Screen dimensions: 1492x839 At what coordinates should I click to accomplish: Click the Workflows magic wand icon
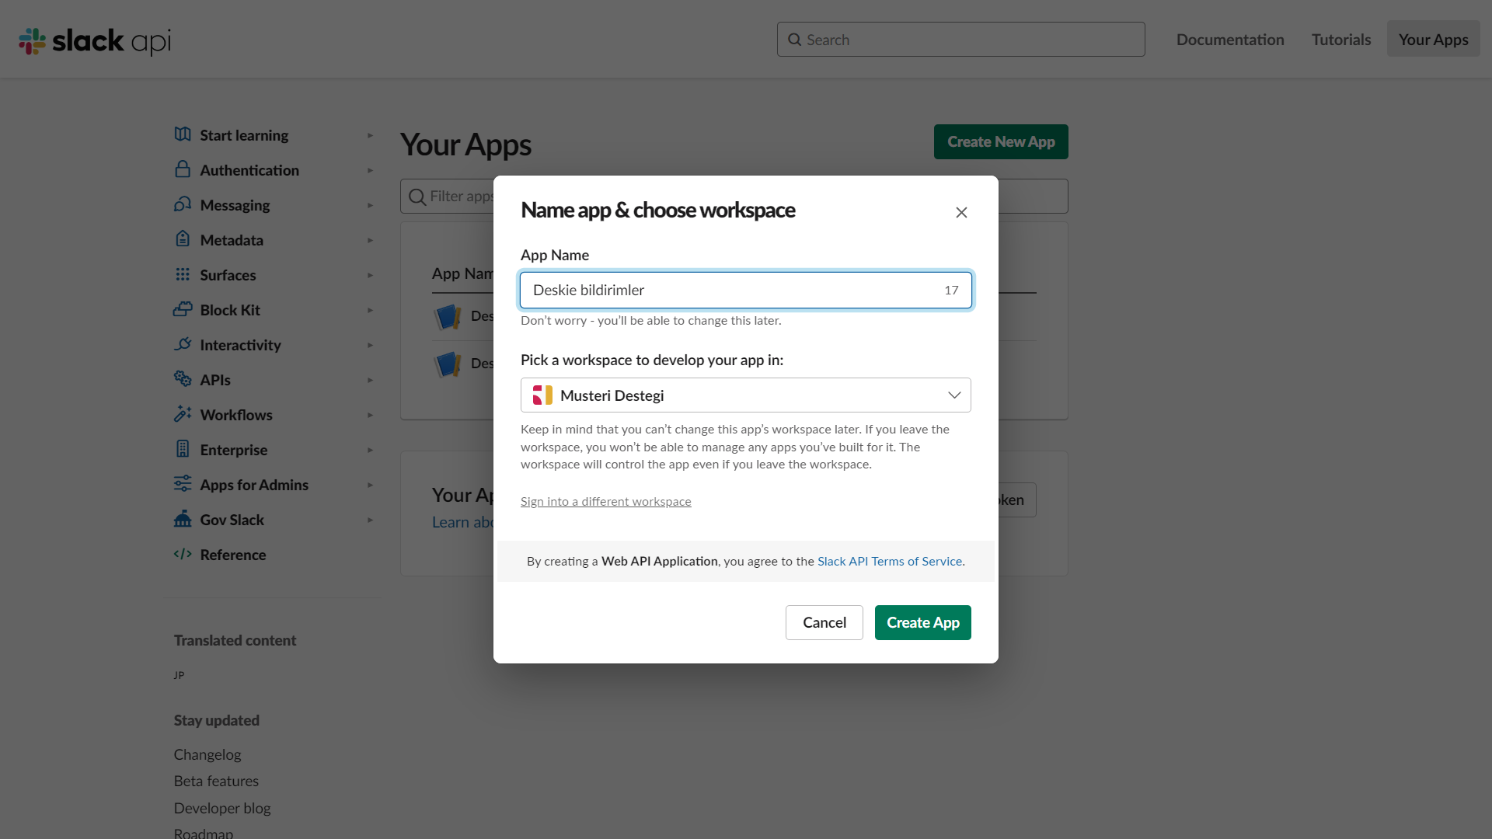point(183,414)
